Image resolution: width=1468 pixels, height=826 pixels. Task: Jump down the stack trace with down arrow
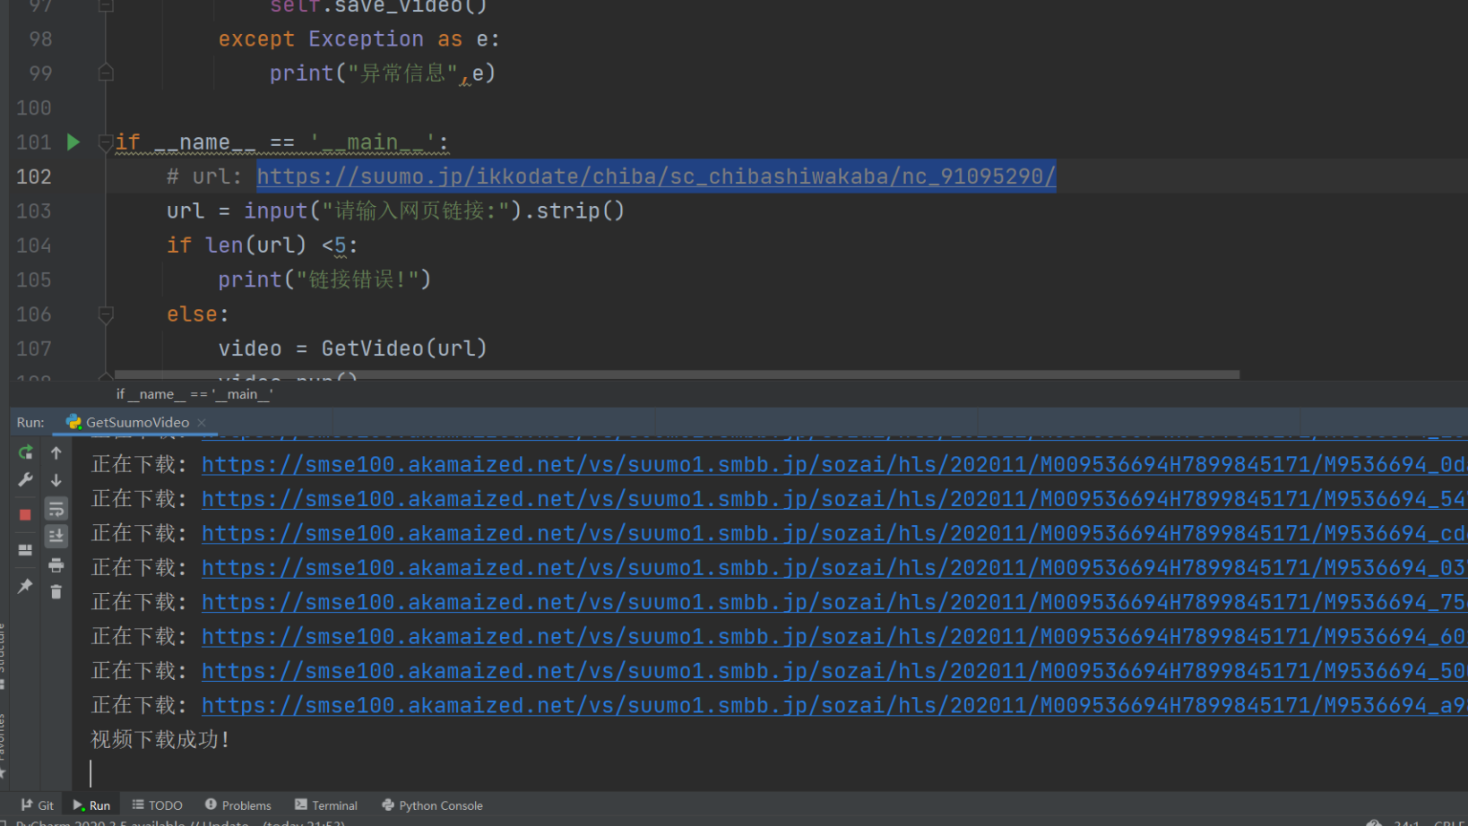click(x=56, y=480)
